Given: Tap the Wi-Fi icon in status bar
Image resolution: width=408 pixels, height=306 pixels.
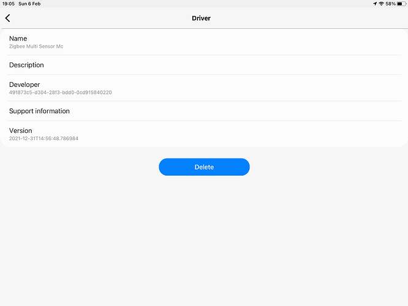Looking at the screenshot, I should 381,4.
